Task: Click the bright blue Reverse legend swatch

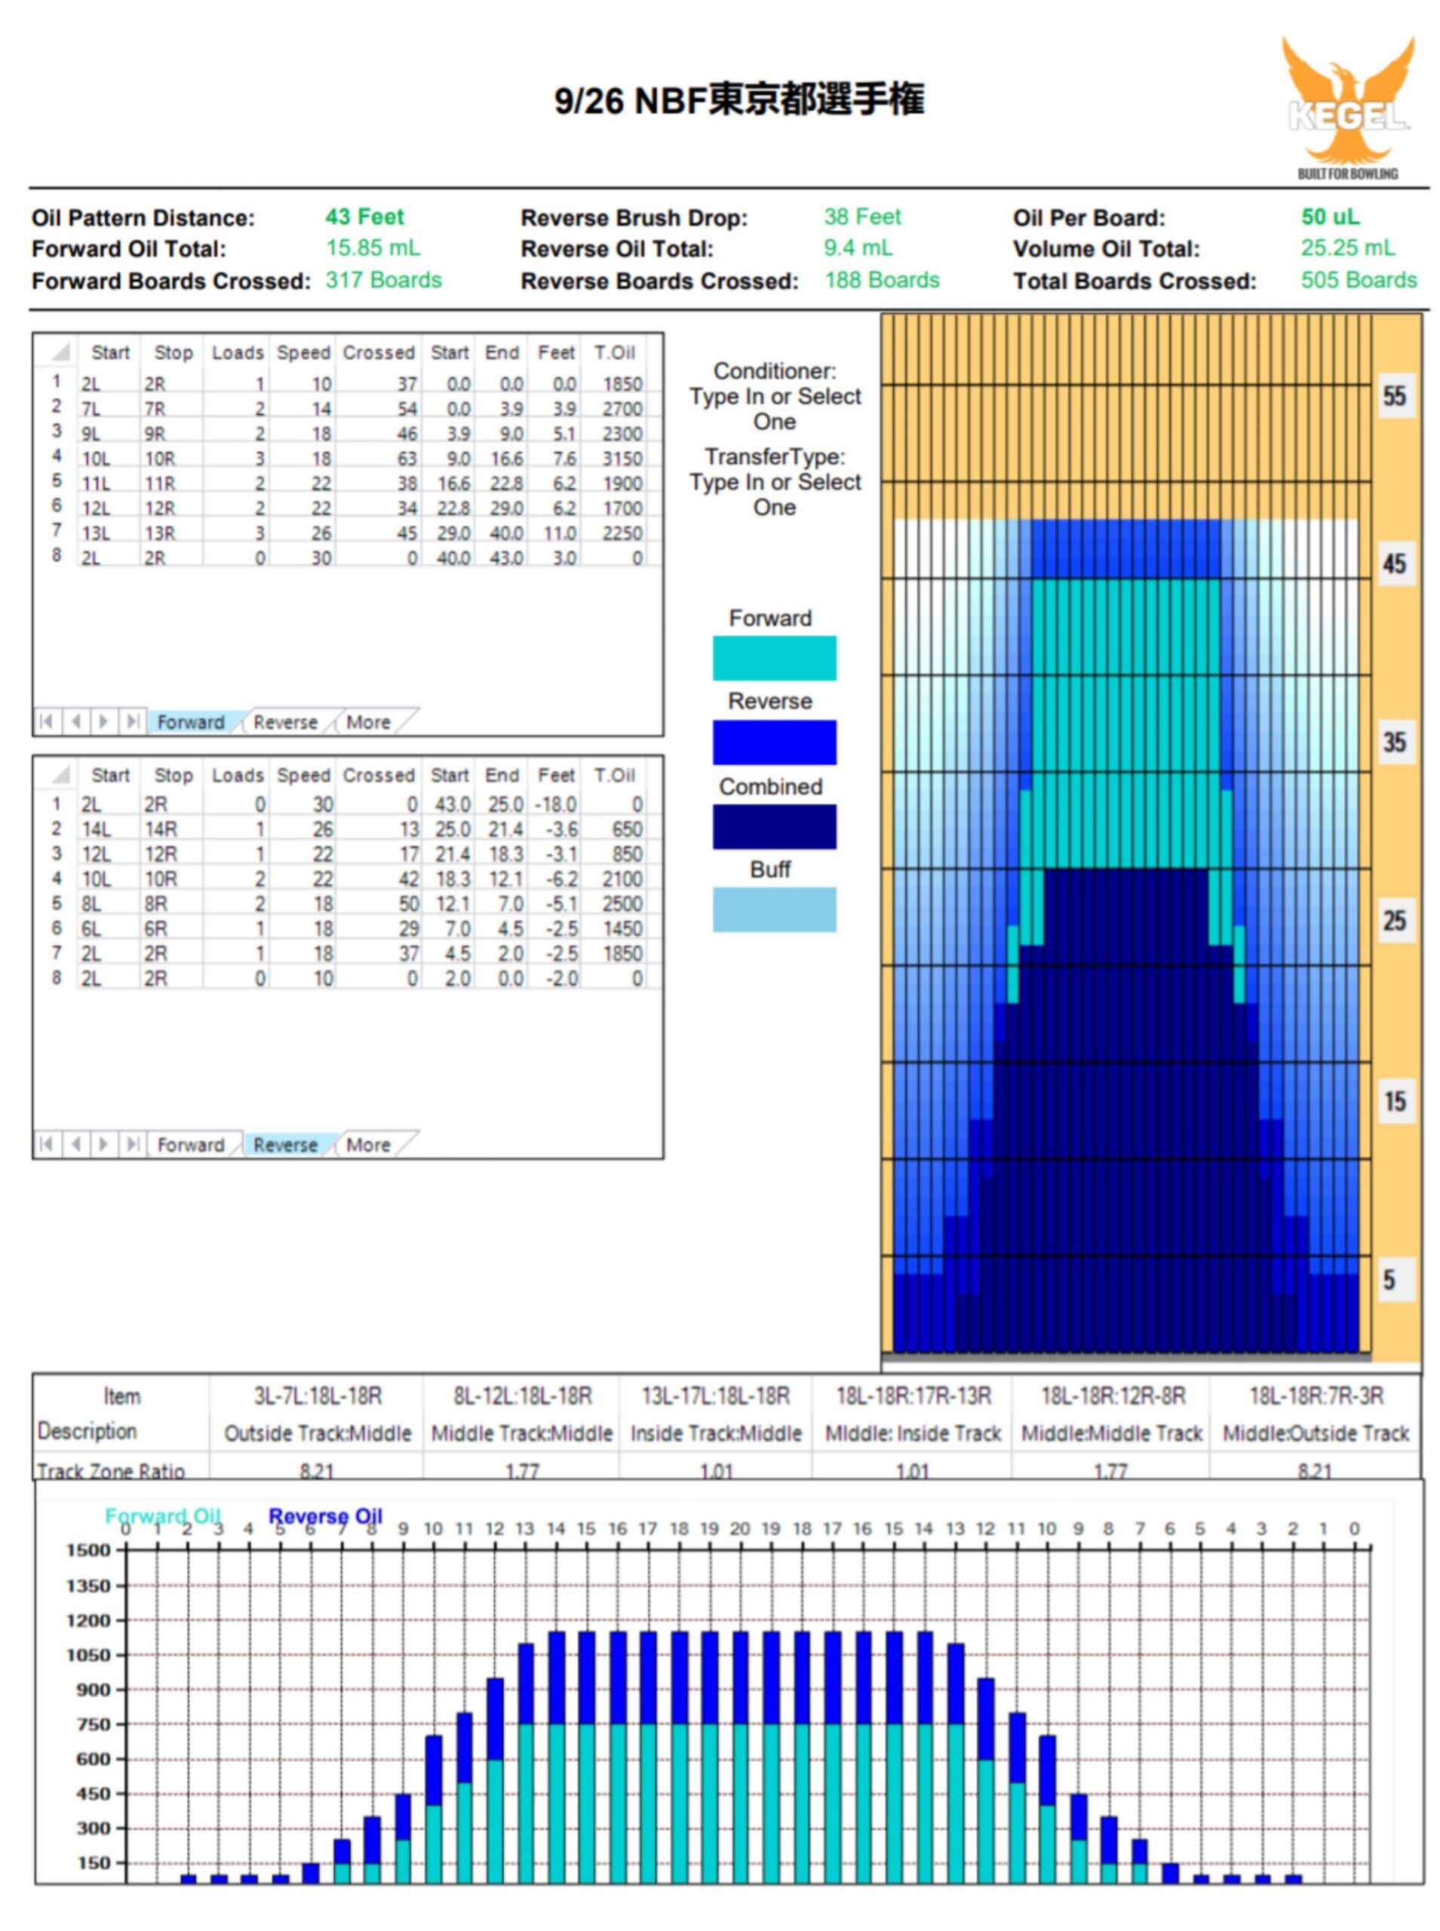Action: [774, 741]
